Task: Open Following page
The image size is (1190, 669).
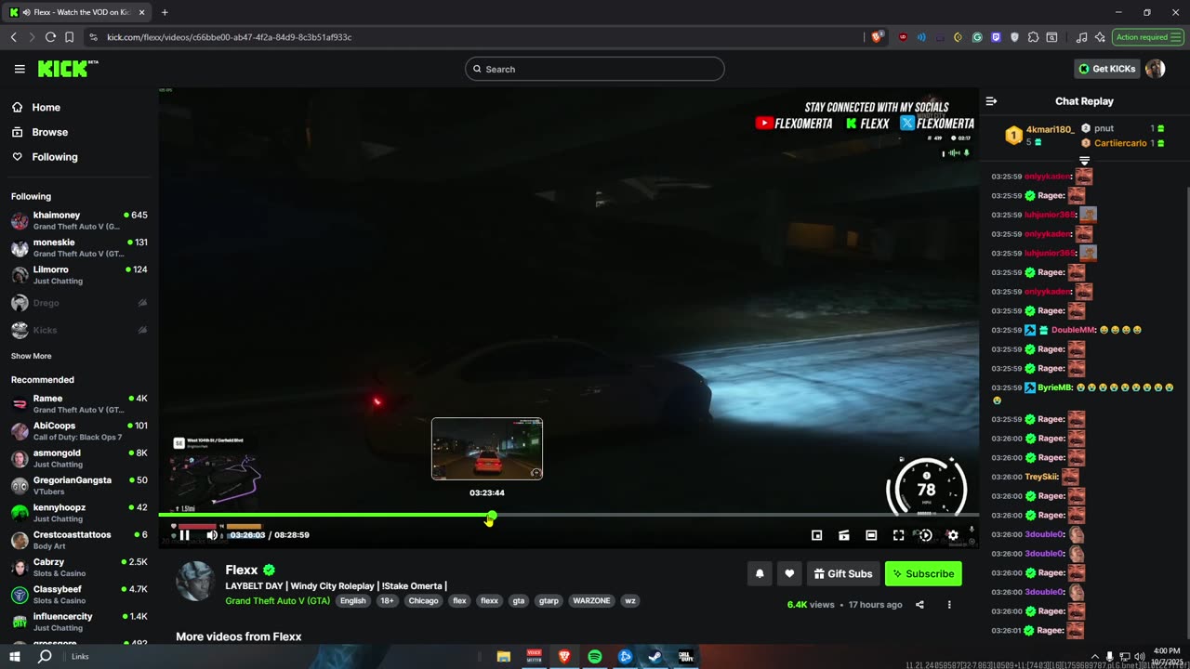Action: coord(55,157)
